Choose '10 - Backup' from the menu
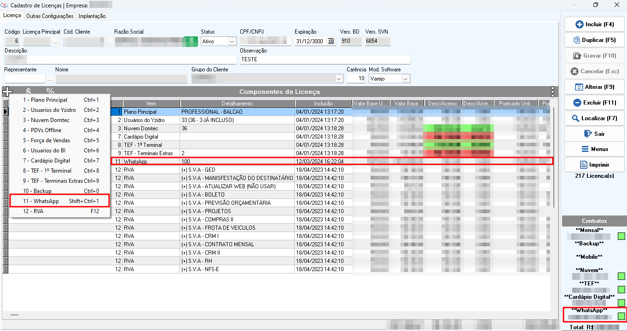The height and width of the screenshot is (331, 627). click(60, 191)
